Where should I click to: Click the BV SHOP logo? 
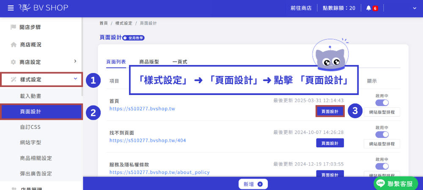[44, 8]
